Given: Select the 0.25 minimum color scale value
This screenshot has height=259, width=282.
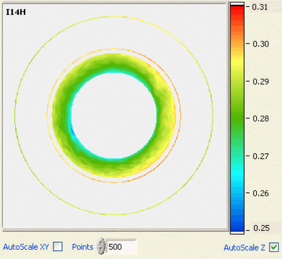Looking at the screenshot, I should click(x=261, y=228).
